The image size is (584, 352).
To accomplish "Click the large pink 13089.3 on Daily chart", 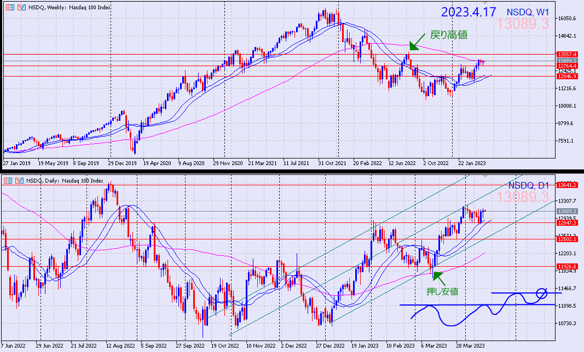I will pyautogui.click(x=523, y=197).
